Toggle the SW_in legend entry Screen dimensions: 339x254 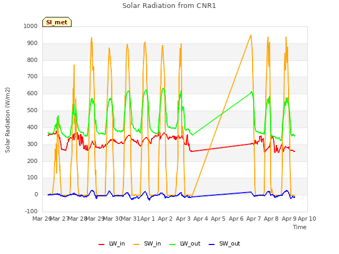point(147,243)
